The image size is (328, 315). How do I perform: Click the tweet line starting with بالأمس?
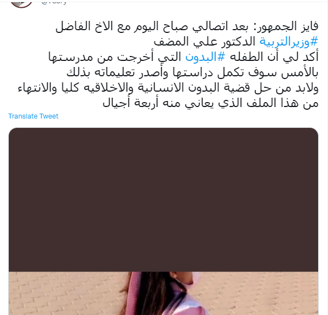(193, 72)
